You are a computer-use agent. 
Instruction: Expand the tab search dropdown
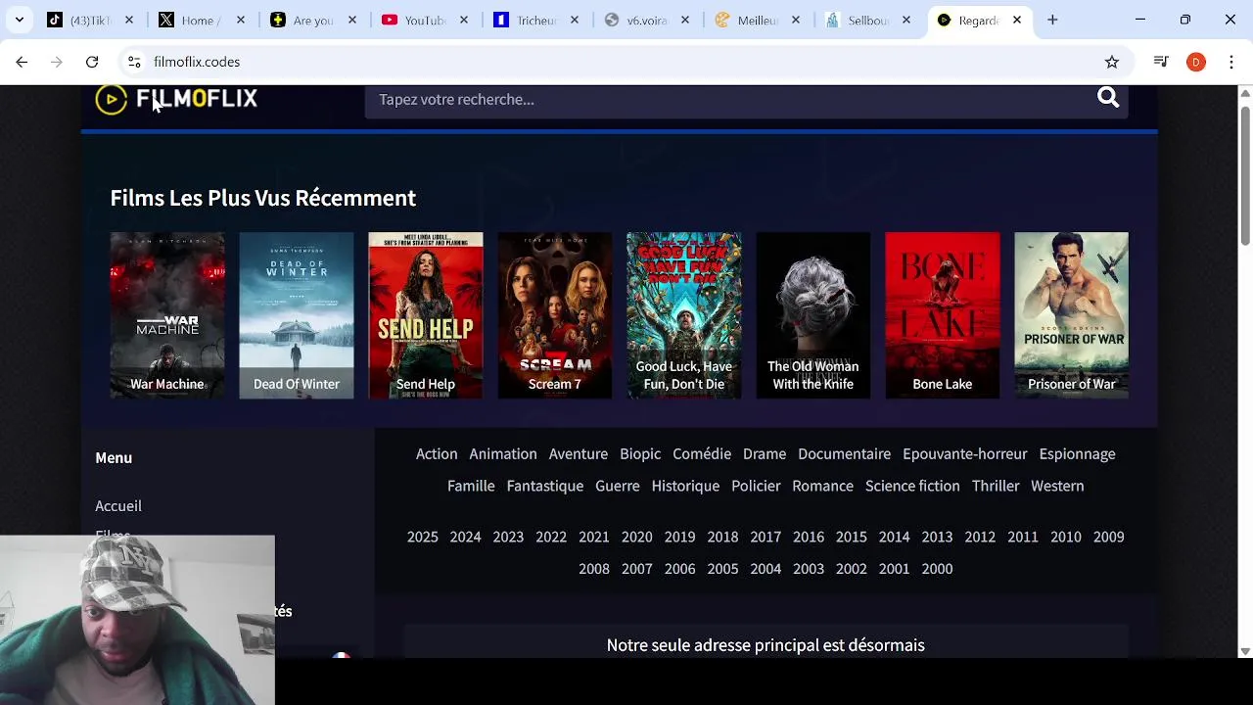click(x=19, y=20)
